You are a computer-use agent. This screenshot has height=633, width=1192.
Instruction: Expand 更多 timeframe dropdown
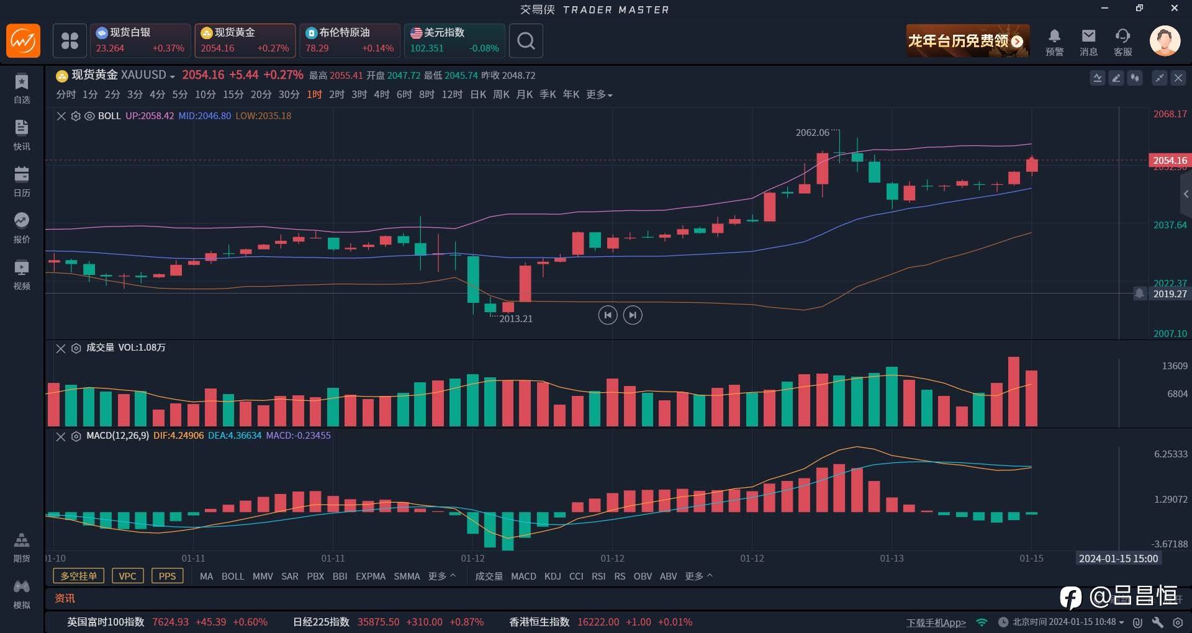[599, 94]
